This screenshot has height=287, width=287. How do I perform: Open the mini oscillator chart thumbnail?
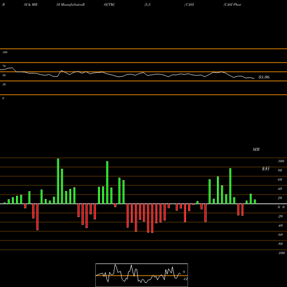tap(142, 275)
